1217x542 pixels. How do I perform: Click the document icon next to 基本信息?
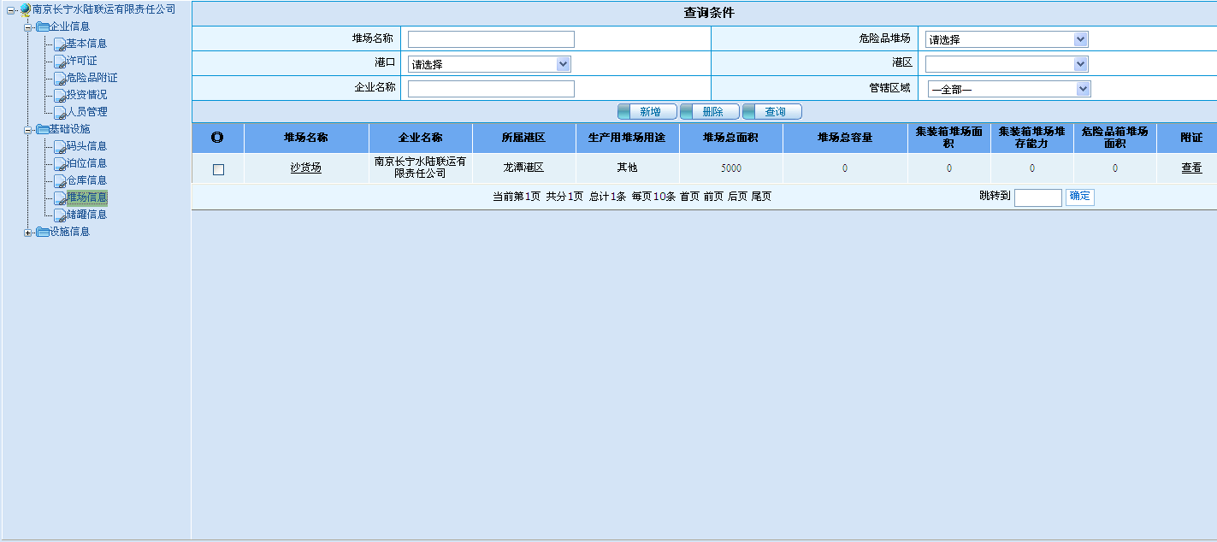[59, 44]
